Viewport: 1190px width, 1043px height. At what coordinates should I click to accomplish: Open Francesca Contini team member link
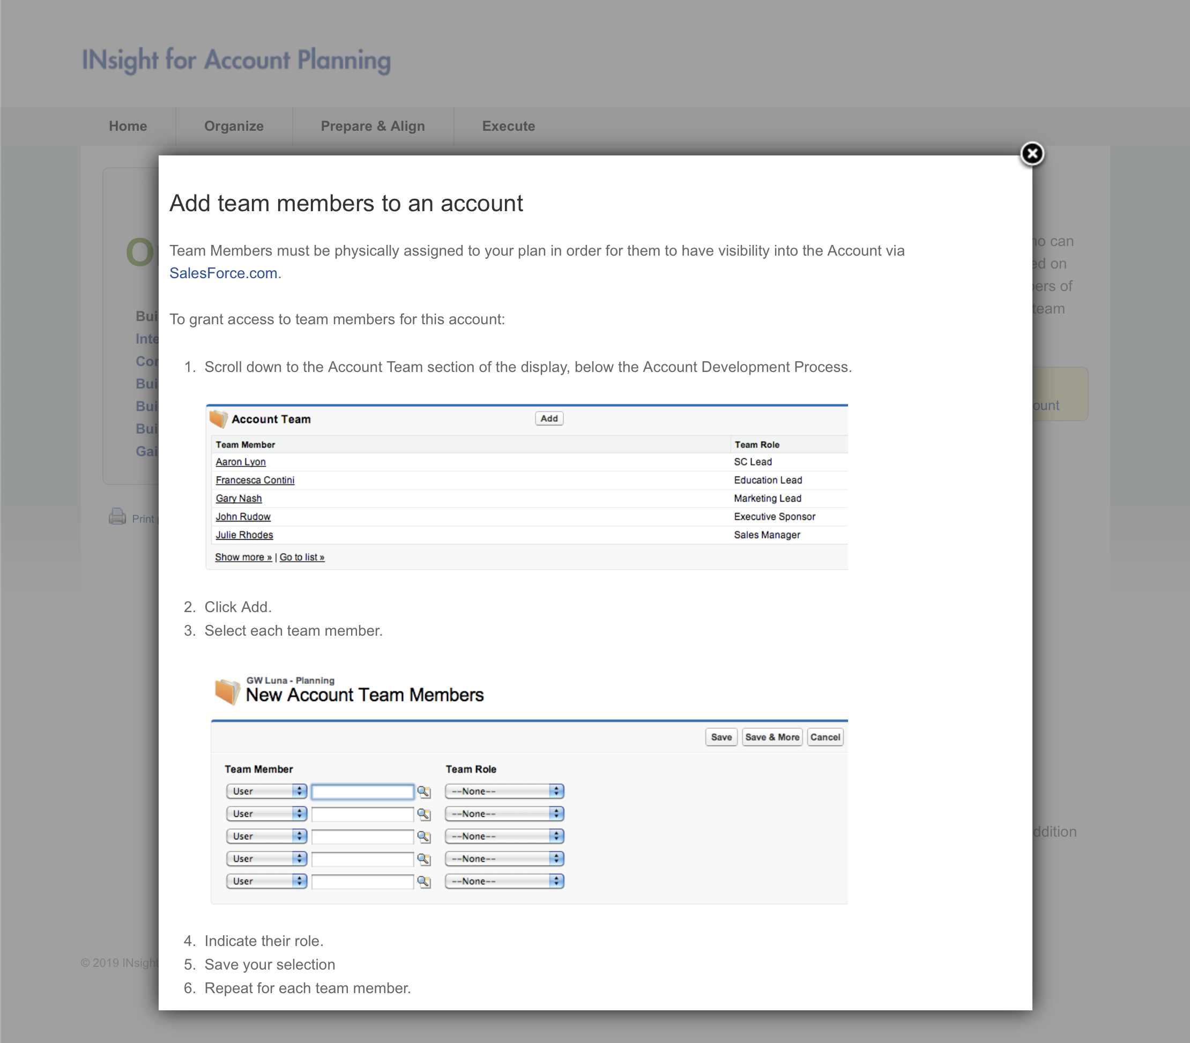pyautogui.click(x=255, y=480)
